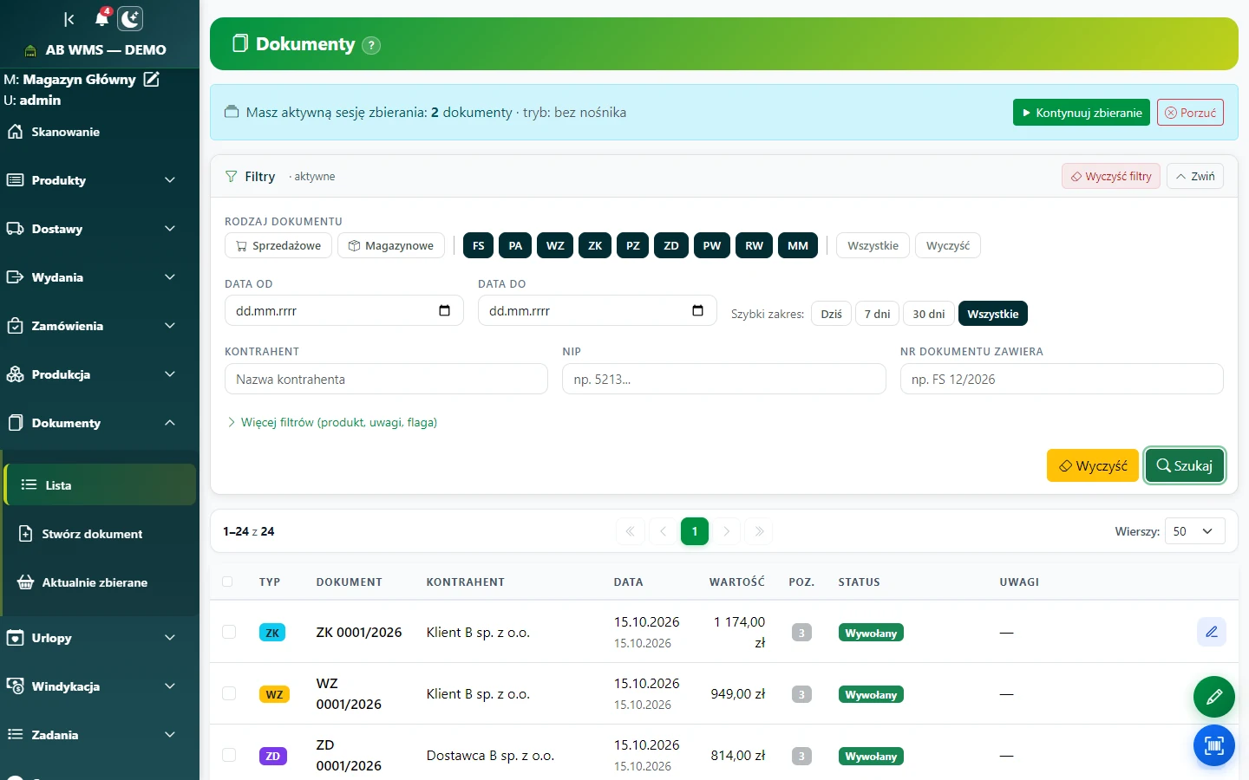Tick the checkbox for ZK 0001/2026

(229, 633)
